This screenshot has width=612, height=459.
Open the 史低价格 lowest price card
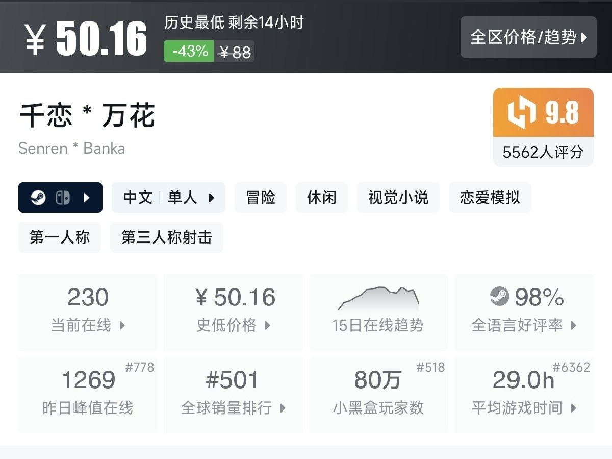233,312
